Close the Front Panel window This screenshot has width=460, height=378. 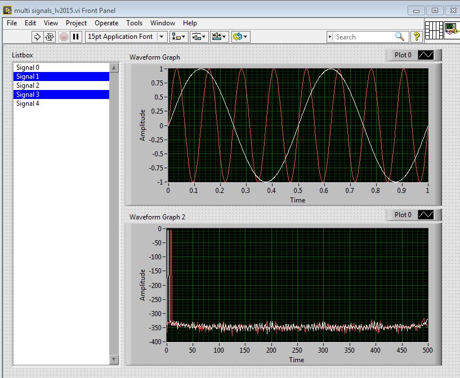[x=453, y=11]
